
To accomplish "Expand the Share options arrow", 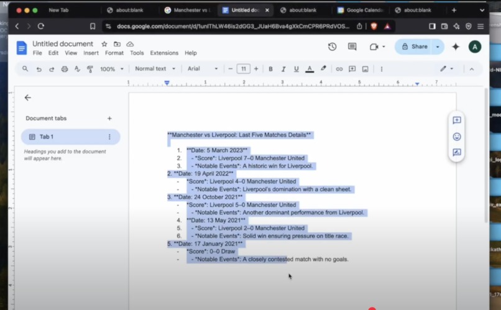I will 438,47.
